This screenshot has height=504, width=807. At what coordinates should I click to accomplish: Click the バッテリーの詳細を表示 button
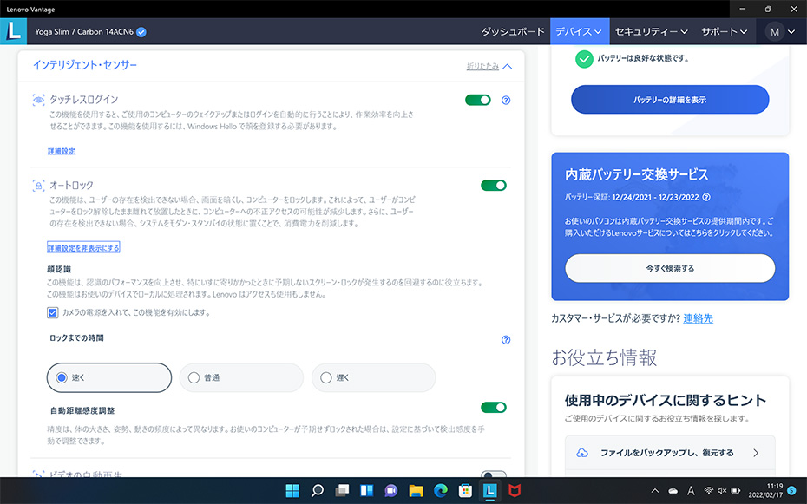pyautogui.click(x=669, y=100)
